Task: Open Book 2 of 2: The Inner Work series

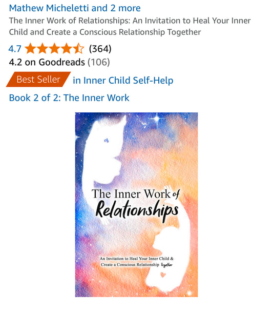Action: pos(69,98)
